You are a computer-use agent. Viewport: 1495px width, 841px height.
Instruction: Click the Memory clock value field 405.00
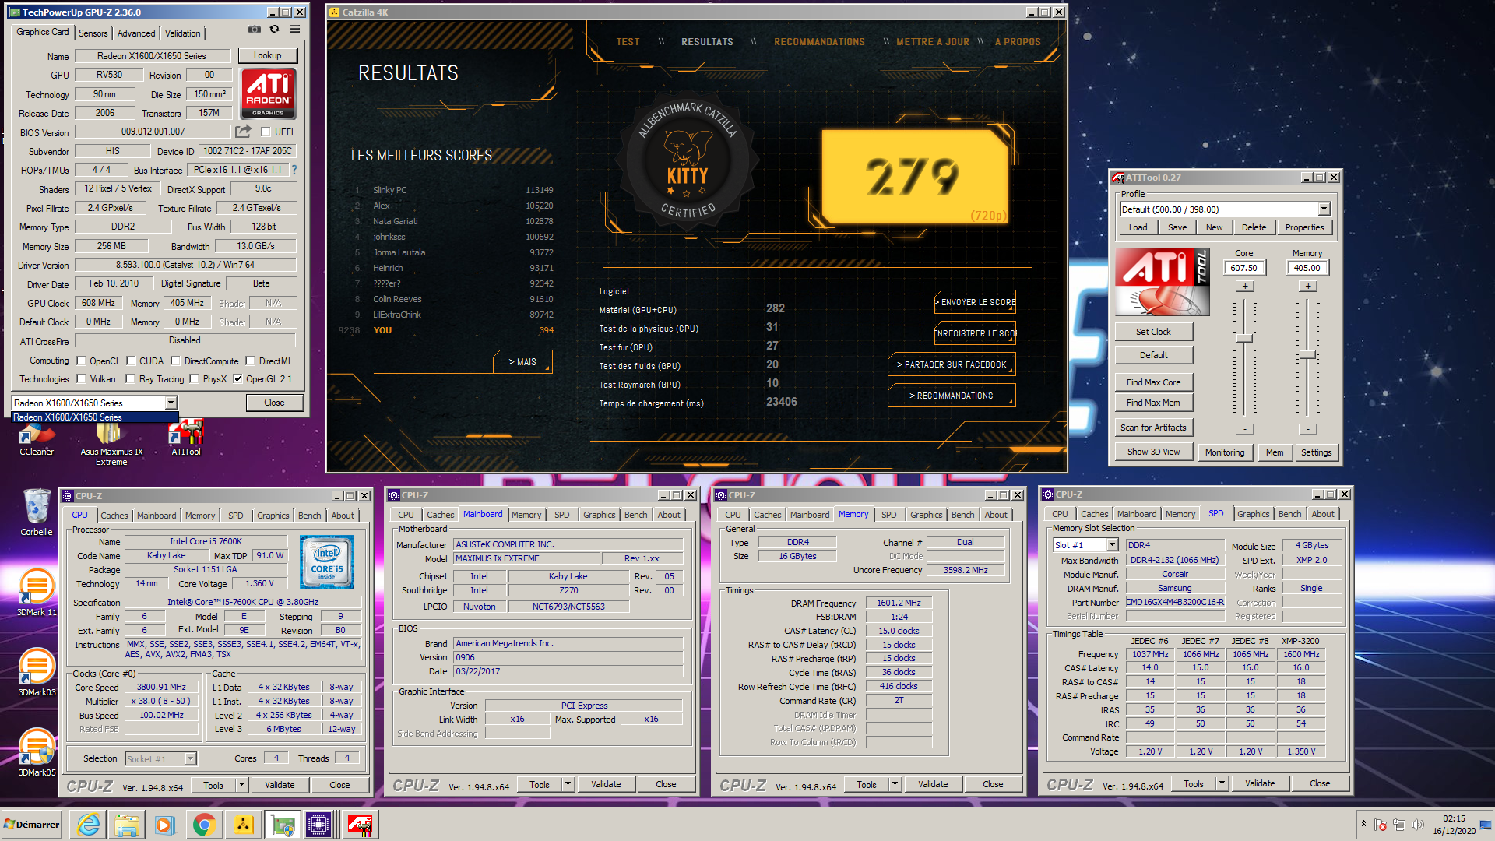1307,268
